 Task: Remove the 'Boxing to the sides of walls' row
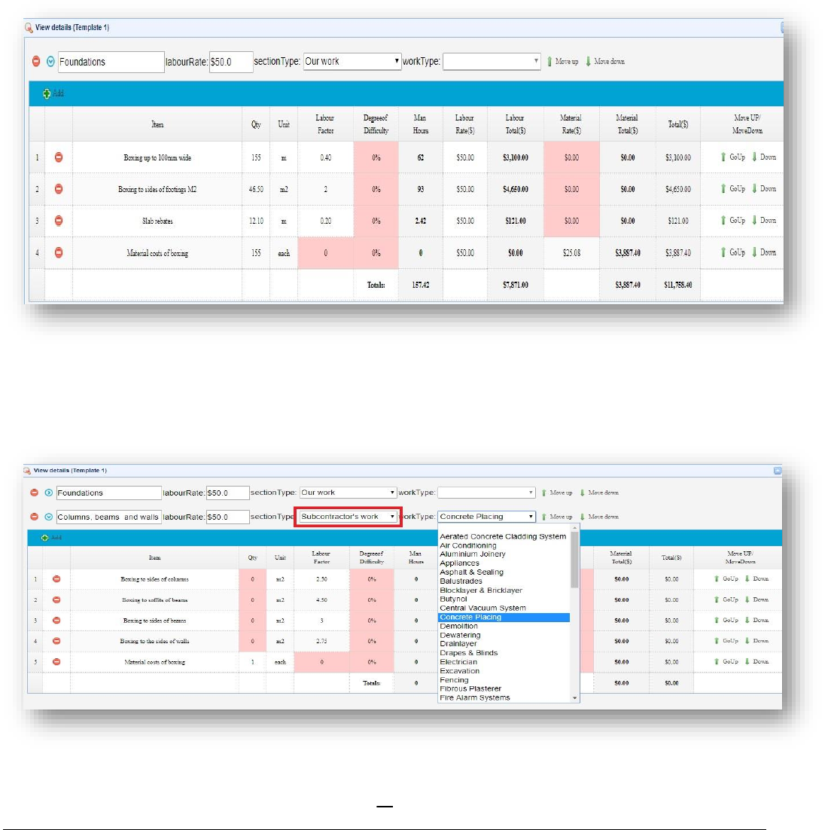56,641
